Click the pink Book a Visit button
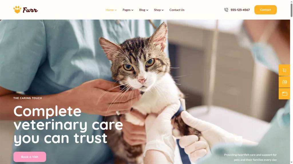This screenshot has height=164, width=293. pos(30,157)
